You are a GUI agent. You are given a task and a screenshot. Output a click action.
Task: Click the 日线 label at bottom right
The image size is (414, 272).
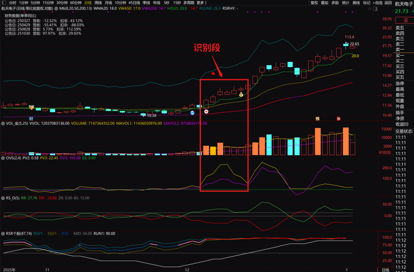386,270
